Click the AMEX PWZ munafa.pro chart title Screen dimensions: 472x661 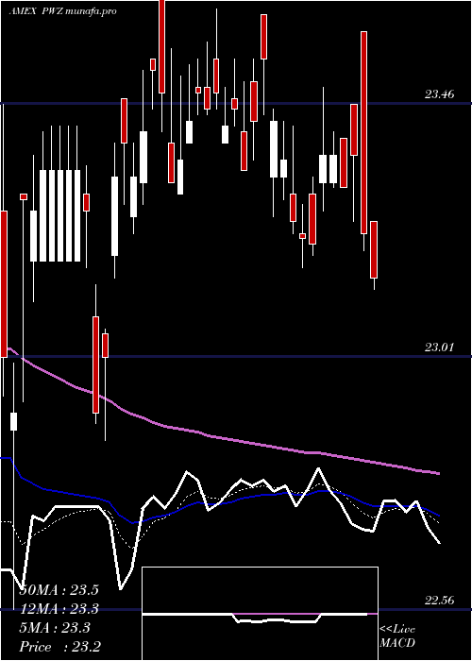pos(63,11)
